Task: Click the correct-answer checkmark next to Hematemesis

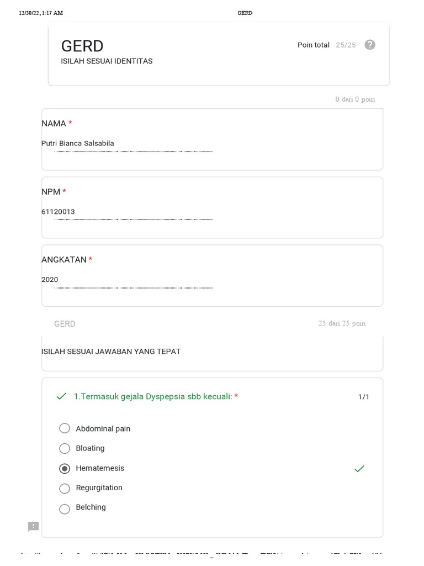Action: pyautogui.click(x=359, y=469)
